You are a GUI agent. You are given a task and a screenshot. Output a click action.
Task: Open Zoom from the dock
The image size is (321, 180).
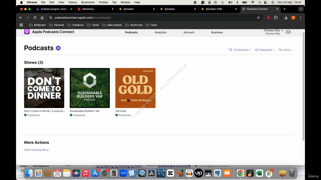123,173
